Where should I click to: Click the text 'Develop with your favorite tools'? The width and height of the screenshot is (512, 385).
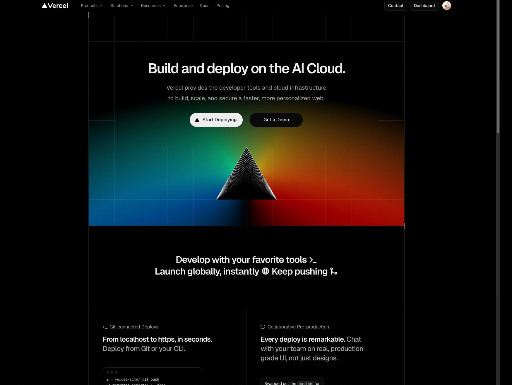[241, 260]
